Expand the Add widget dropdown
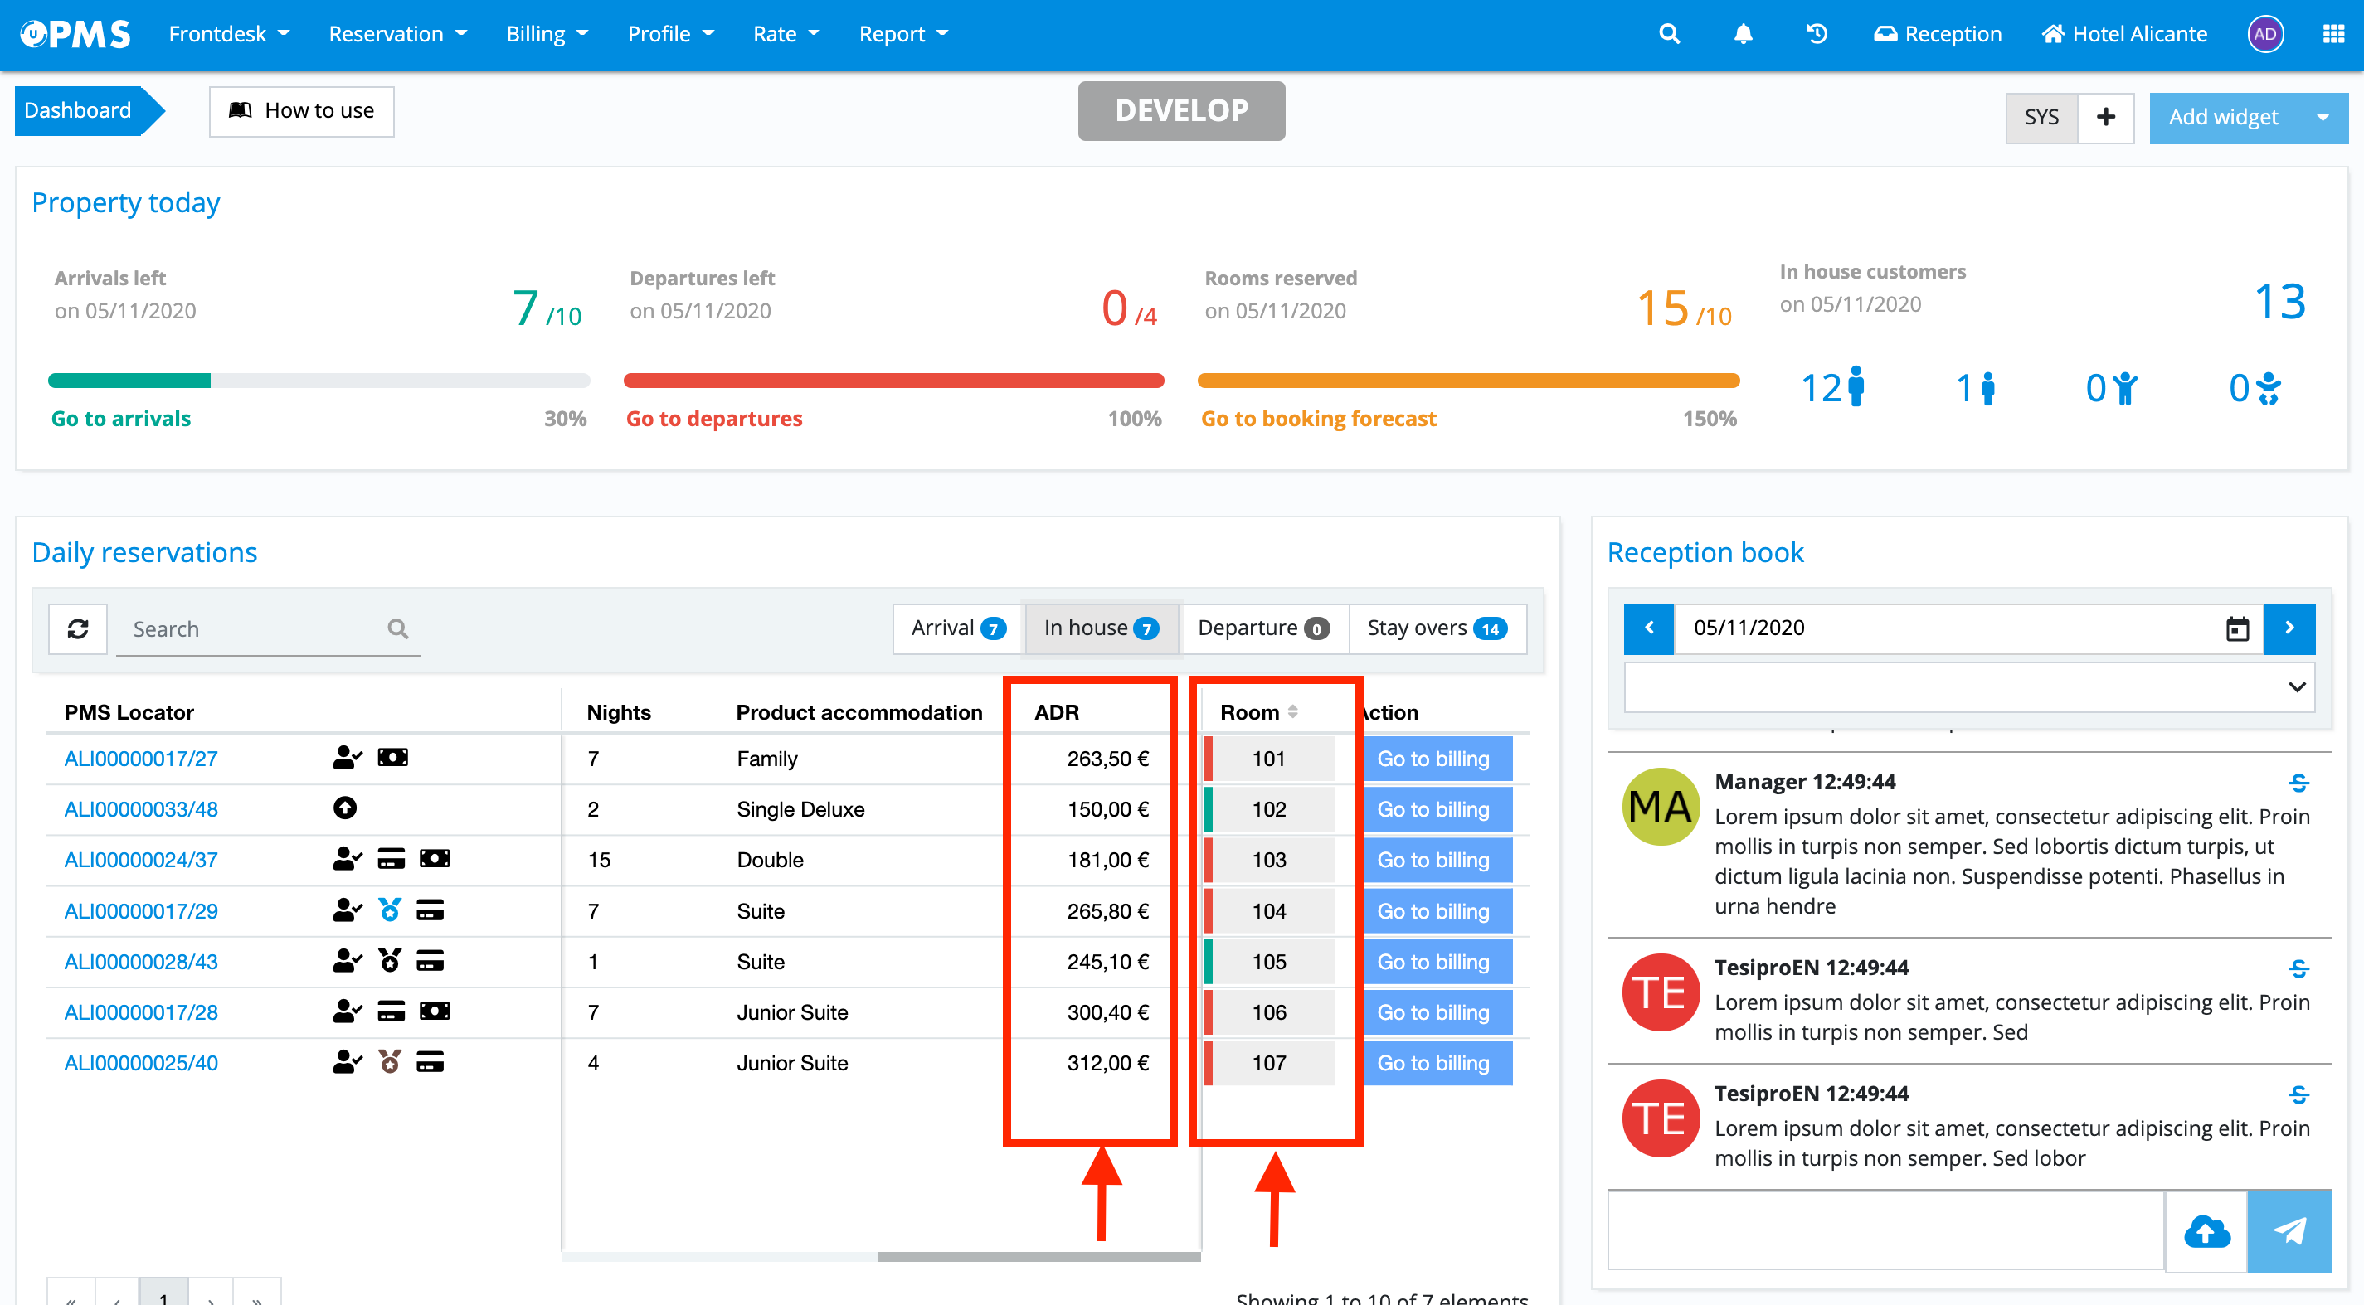The image size is (2364, 1305). coord(2323,118)
